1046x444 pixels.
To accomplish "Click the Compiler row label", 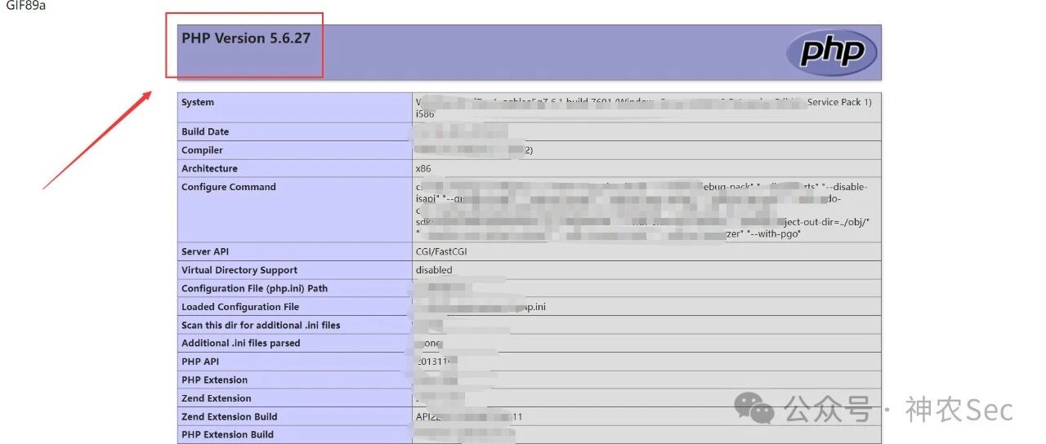I will 202,150.
